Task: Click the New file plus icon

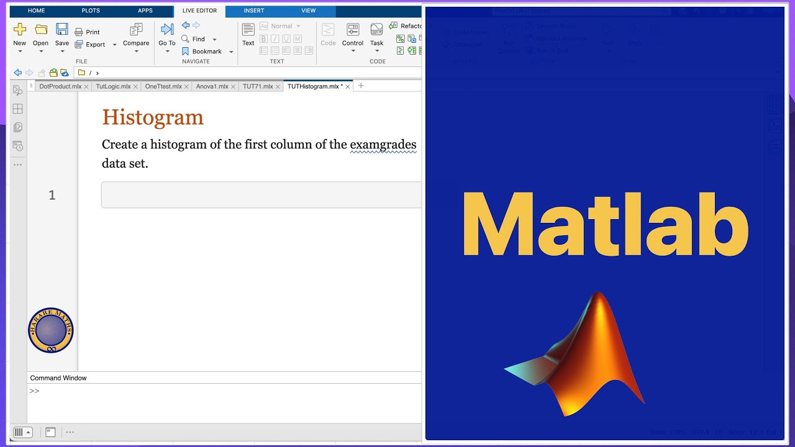Action: click(x=20, y=29)
